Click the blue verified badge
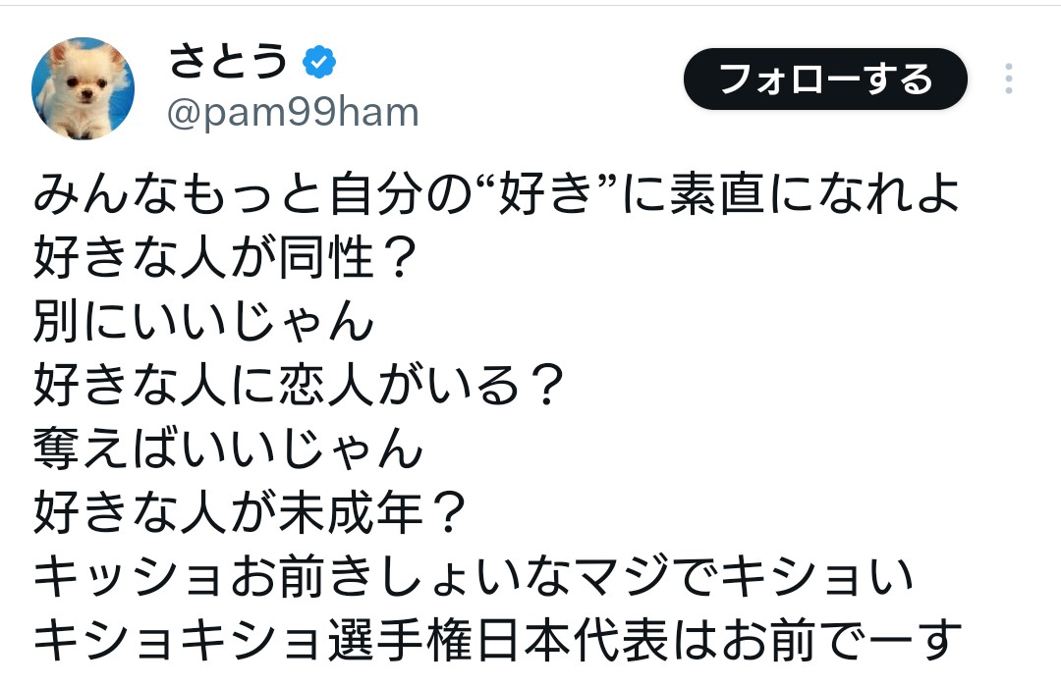 click(318, 63)
